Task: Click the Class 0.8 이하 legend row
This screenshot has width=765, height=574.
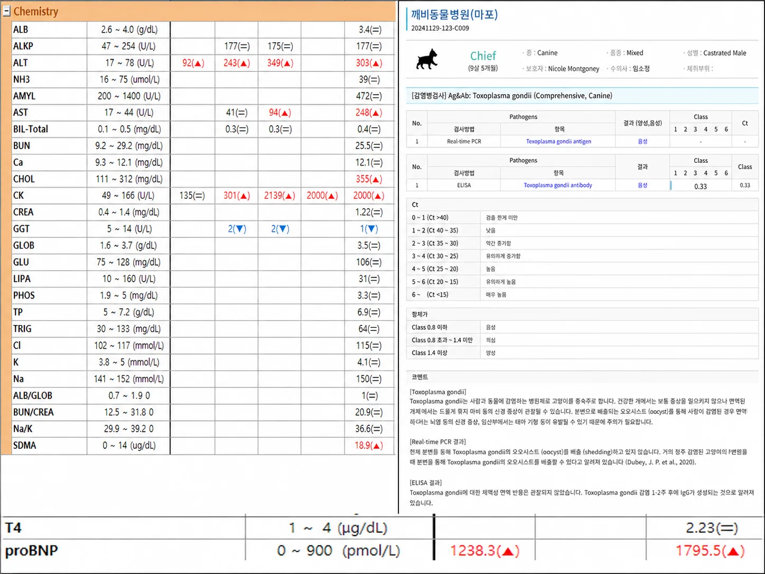Action: [582, 327]
